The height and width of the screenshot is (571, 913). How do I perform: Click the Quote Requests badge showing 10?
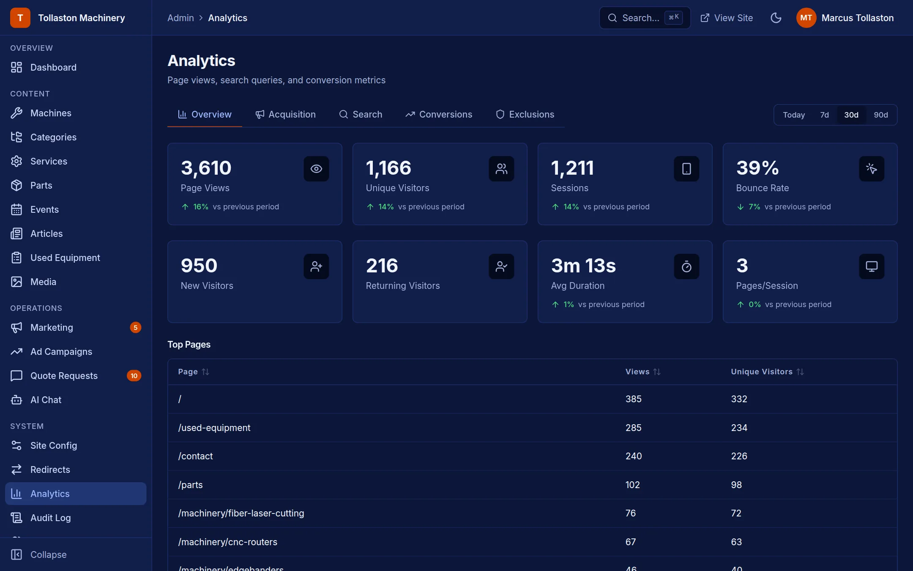pos(134,376)
